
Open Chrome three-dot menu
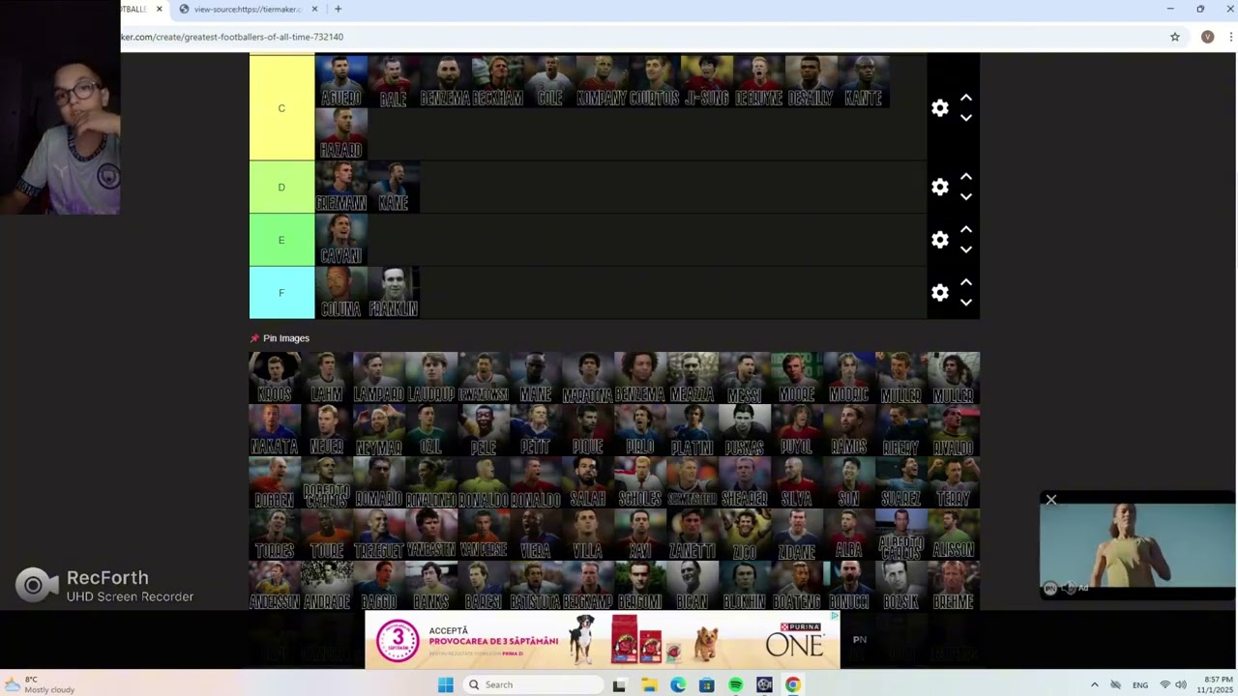tap(1231, 37)
